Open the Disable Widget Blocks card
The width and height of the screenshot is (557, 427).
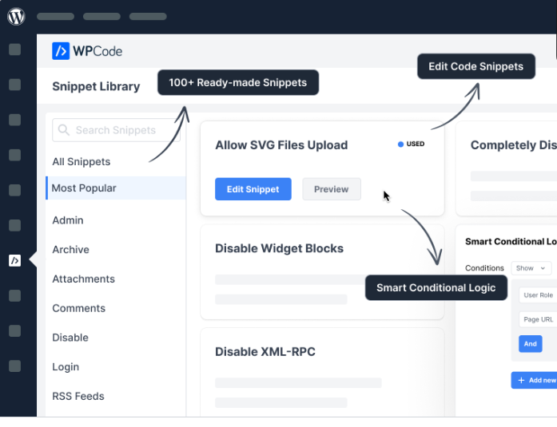coord(322,272)
